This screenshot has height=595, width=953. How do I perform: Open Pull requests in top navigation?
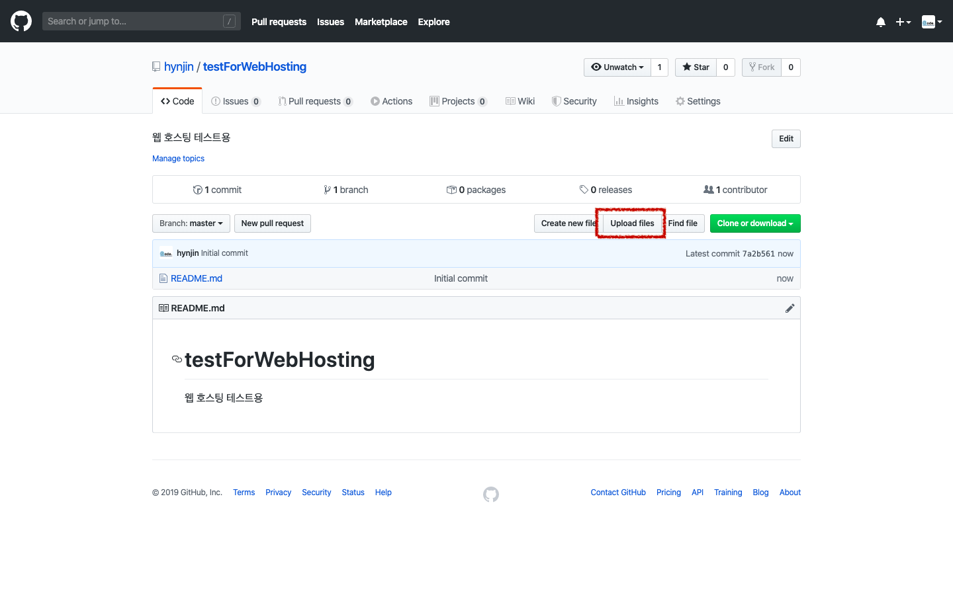pos(279,22)
